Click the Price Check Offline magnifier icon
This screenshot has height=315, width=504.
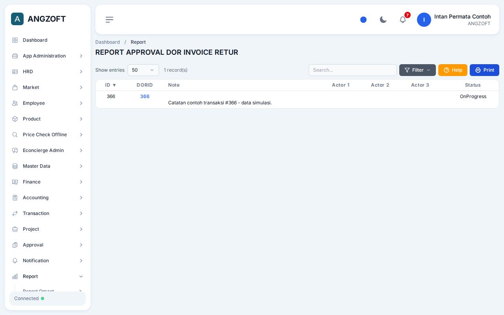coord(15,135)
